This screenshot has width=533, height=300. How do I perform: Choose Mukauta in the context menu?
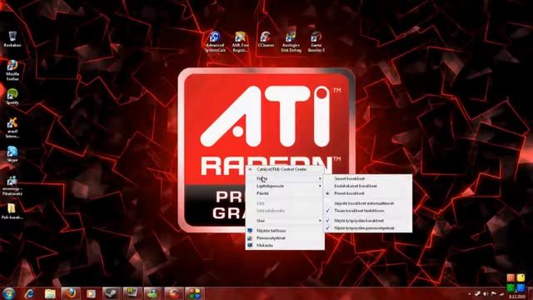click(x=285, y=245)
